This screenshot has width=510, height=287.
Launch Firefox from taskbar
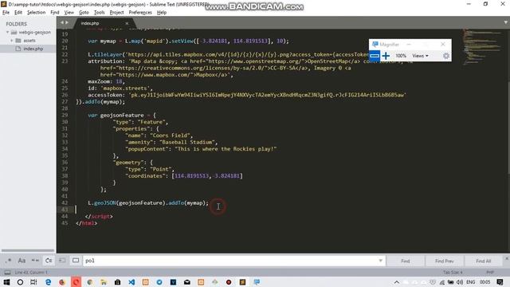click(62, 281)
